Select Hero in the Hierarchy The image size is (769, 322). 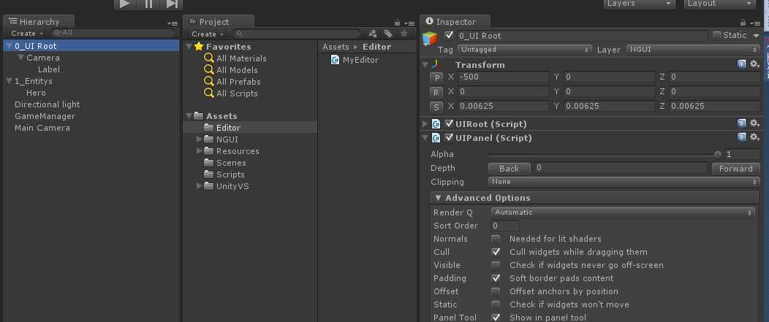click(37, 93)
